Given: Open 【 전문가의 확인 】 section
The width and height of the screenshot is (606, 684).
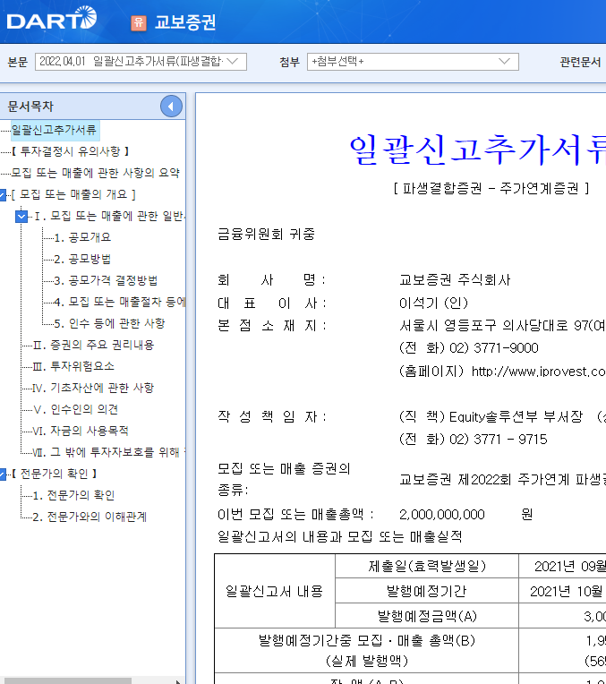Looking at the screenshot, I should pos(55,474).
